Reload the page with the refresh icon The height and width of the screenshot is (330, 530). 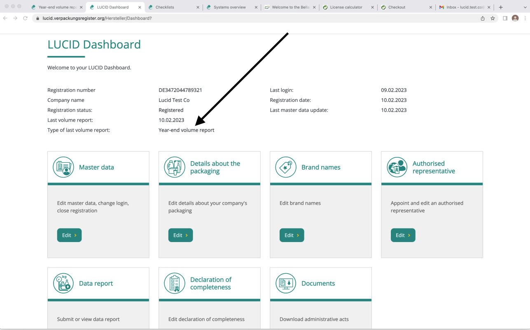point(26,18)
